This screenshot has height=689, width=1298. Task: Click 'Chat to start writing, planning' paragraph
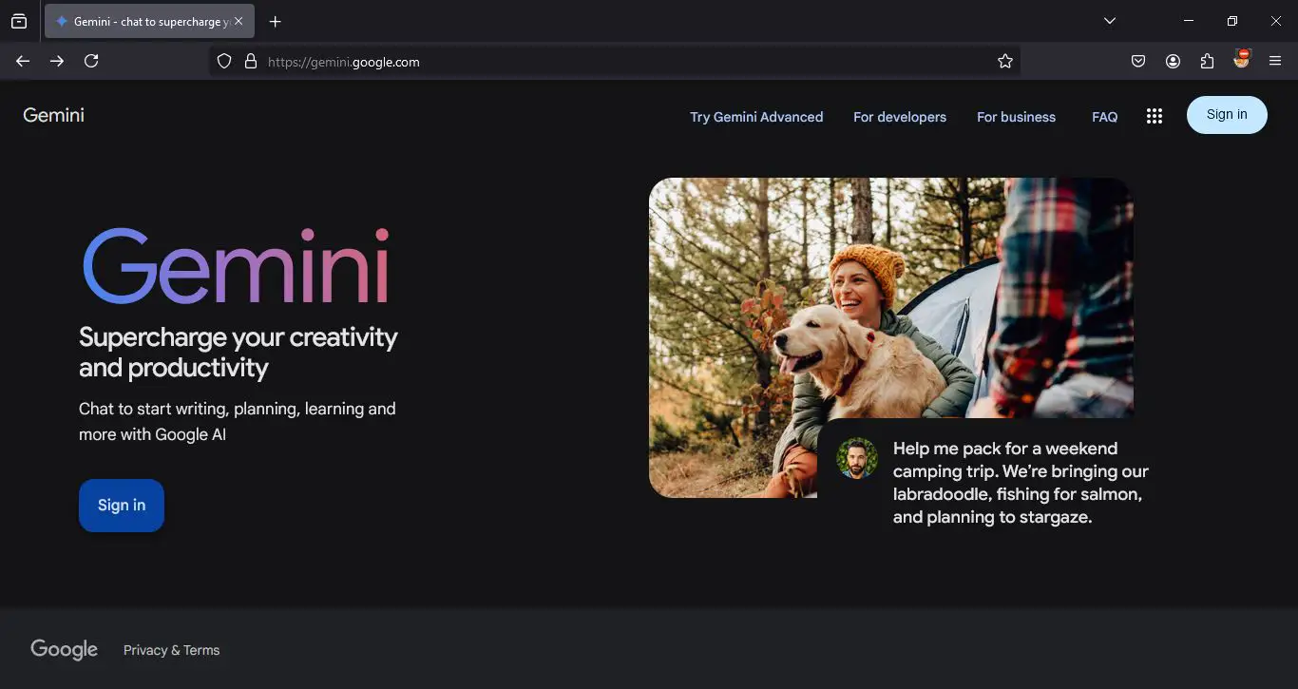237,422
